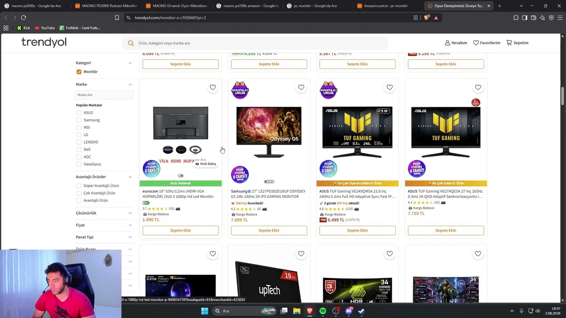Image resolution: width=566 pixels, height=318 pixels.
Task: Open the Brave main menu
Action: (x=560, y=18)
